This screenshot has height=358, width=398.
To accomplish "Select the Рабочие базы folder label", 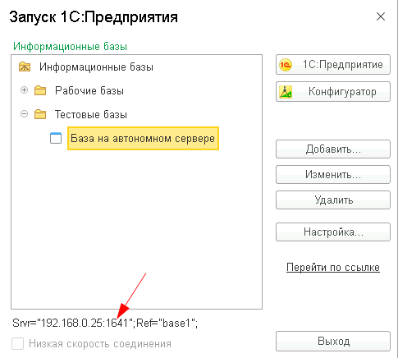I will point(89,90).
